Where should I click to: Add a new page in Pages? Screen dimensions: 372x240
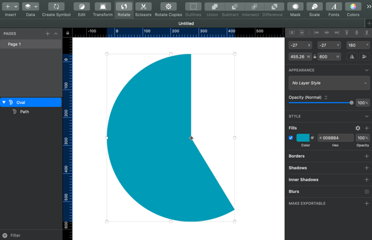[x=48, y=33]
